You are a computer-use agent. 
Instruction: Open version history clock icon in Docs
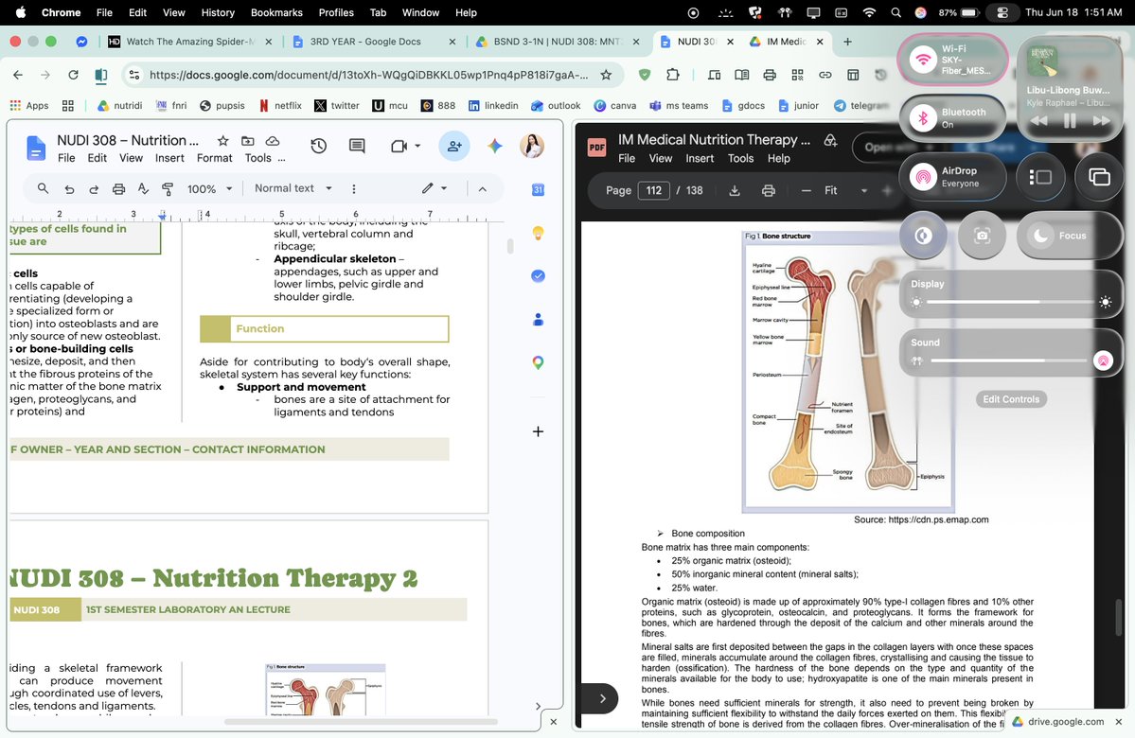(318, 146)
